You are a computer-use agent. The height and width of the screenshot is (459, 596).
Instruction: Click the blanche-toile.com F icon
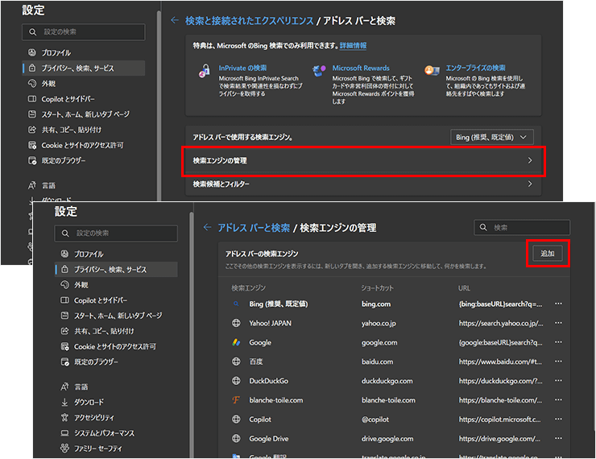click(236, 399)
